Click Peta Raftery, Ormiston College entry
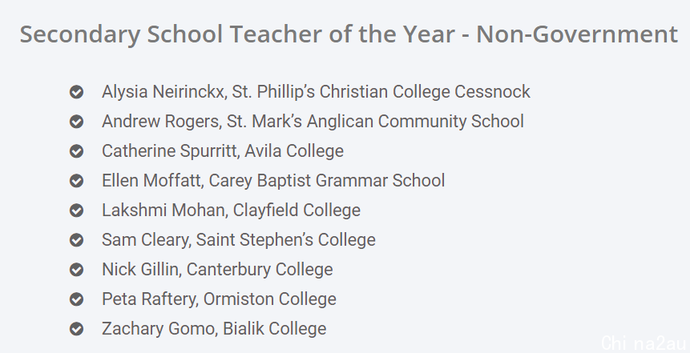The image size is (690, 353). pyautogui.click(x=219, y=299)
